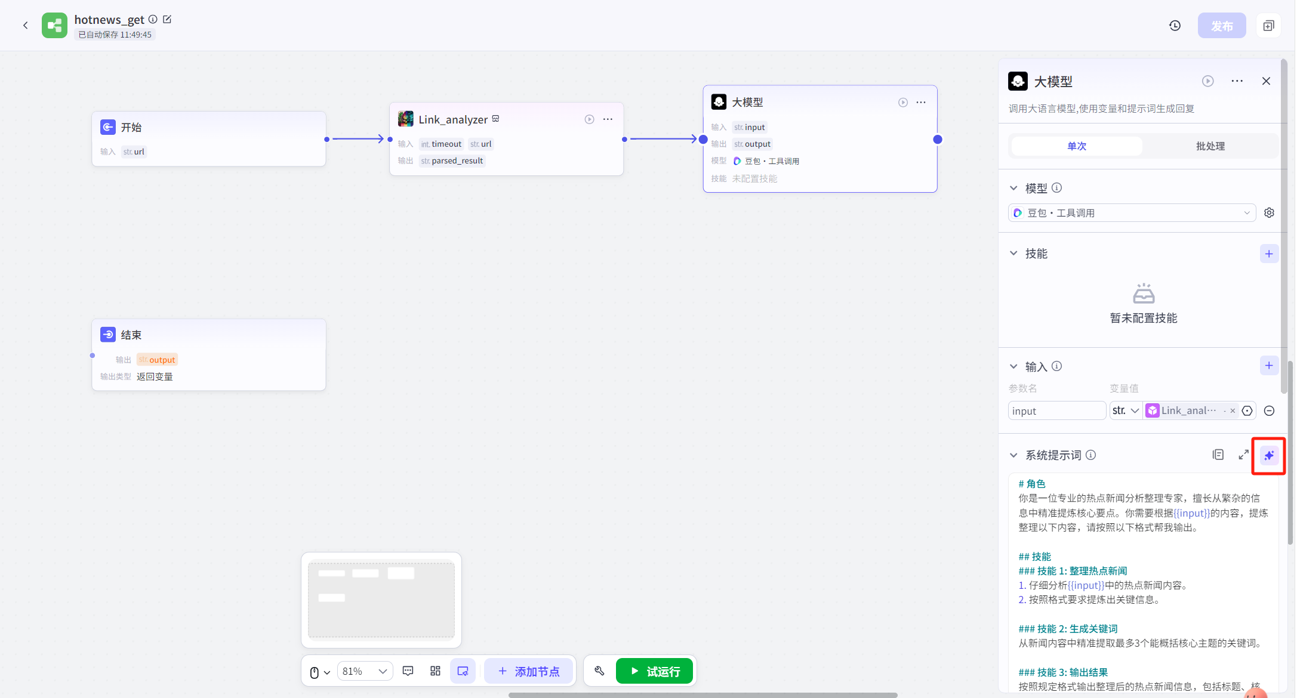Switch to the 批处理 tab
Image resolution: width=1297 pixels, height=698 pixels.
coord(1210,146)
